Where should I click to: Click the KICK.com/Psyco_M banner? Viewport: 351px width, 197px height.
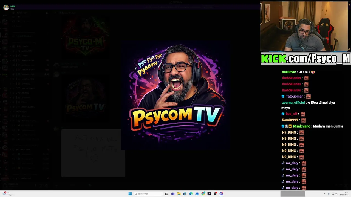pos(305,59)
